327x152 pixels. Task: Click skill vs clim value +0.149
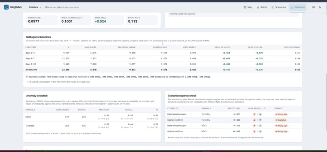(x=259, y=53)
